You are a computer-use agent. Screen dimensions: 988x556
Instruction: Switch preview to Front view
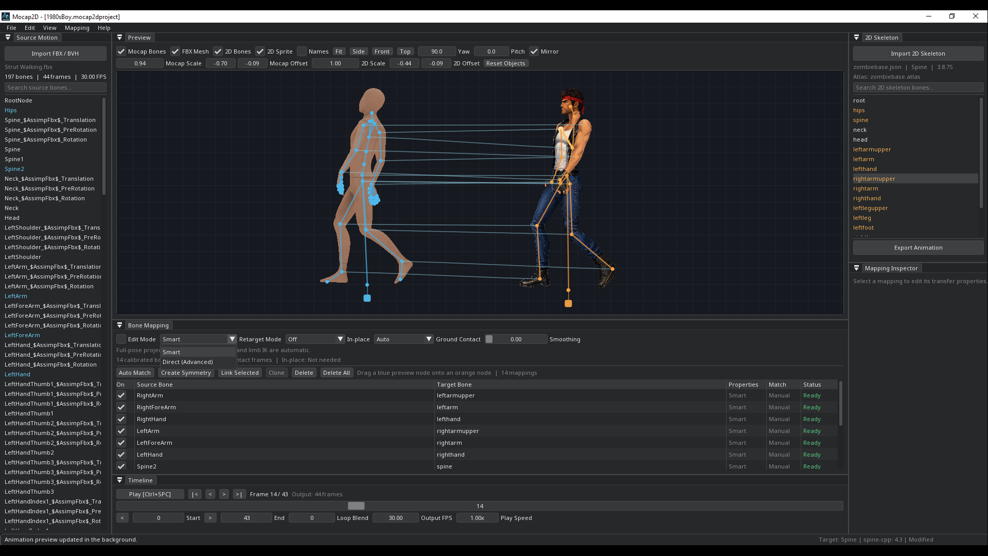[382, 51]
